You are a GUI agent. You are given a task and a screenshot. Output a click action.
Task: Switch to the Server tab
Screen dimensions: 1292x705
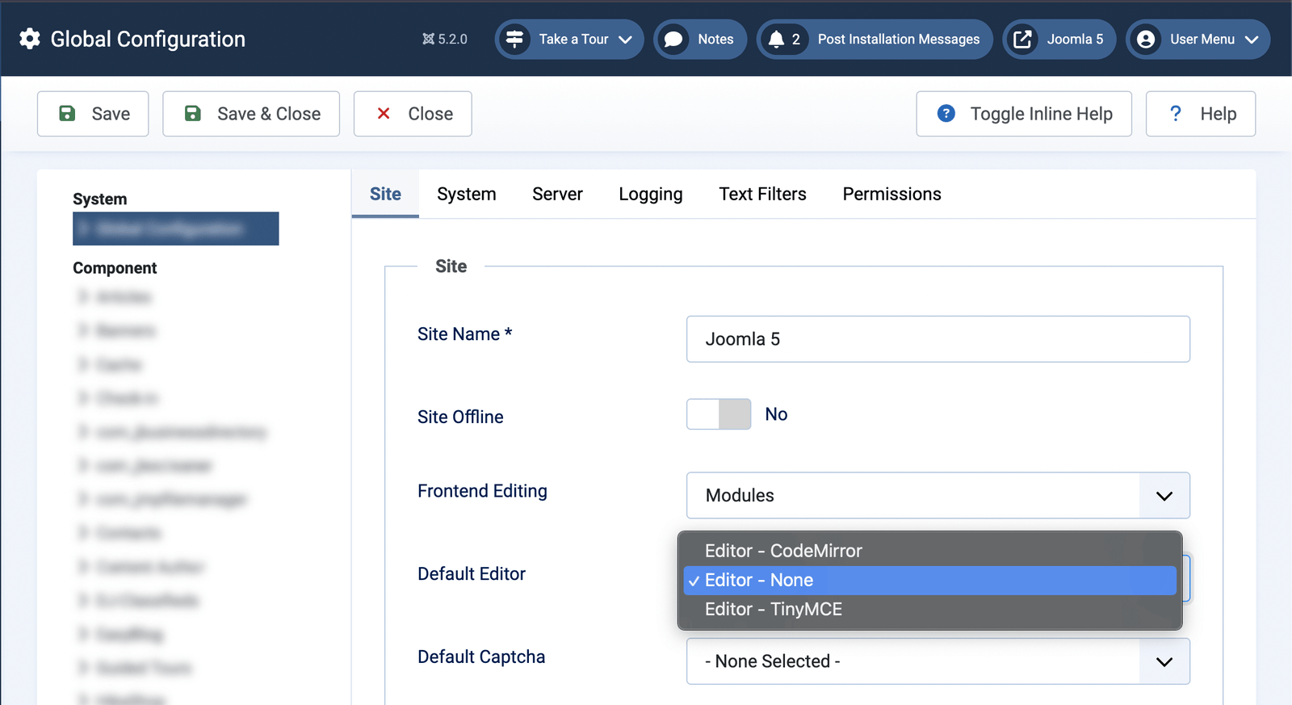tap(557, 194)
